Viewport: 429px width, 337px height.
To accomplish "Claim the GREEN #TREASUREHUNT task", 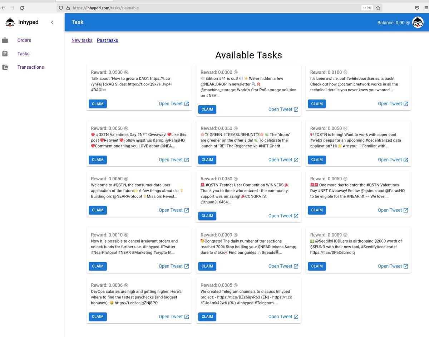I will coord(207,160).
